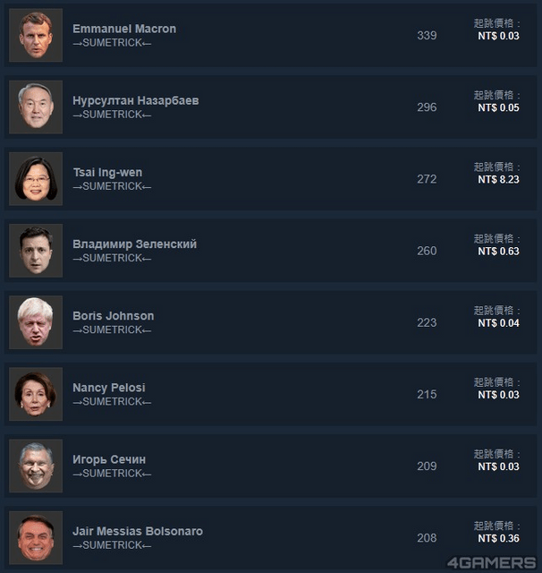Viewport: 542px width, 573px height.
Task: Click the NT$ 0.36 starting price
Action: click(x=498, y=538)
